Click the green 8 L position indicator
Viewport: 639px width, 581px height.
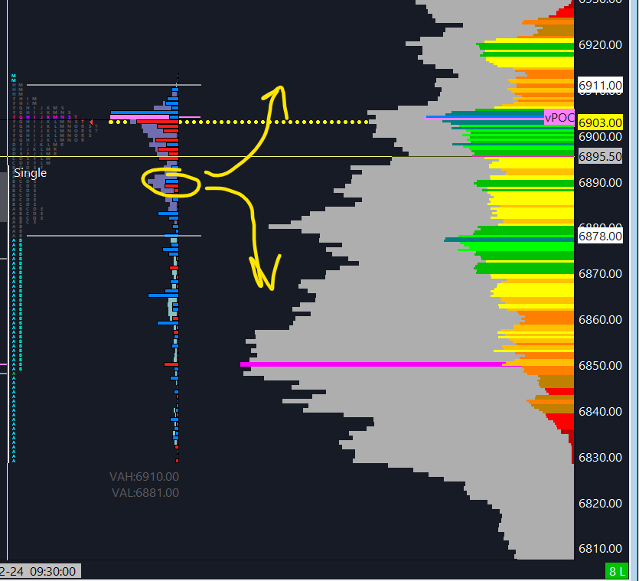(x=616, y=572)
